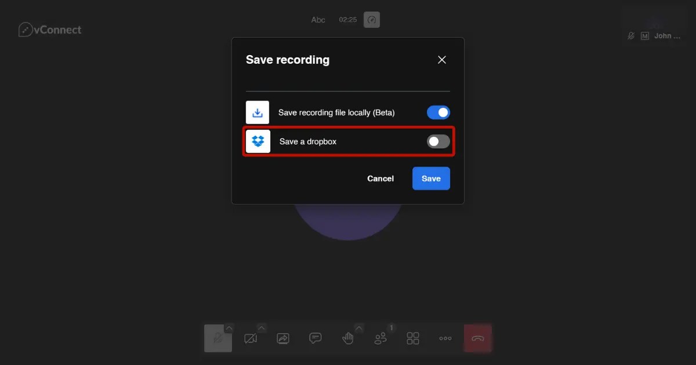Raise your hand
The height and width of the screenshot is (365, 696).
click(x=348, y=338)
